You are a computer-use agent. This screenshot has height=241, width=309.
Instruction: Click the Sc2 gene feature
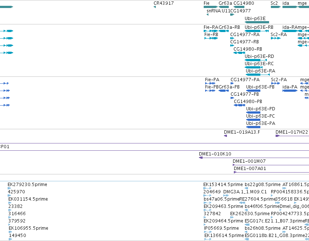pyautogui.click(x=276, y=7)
